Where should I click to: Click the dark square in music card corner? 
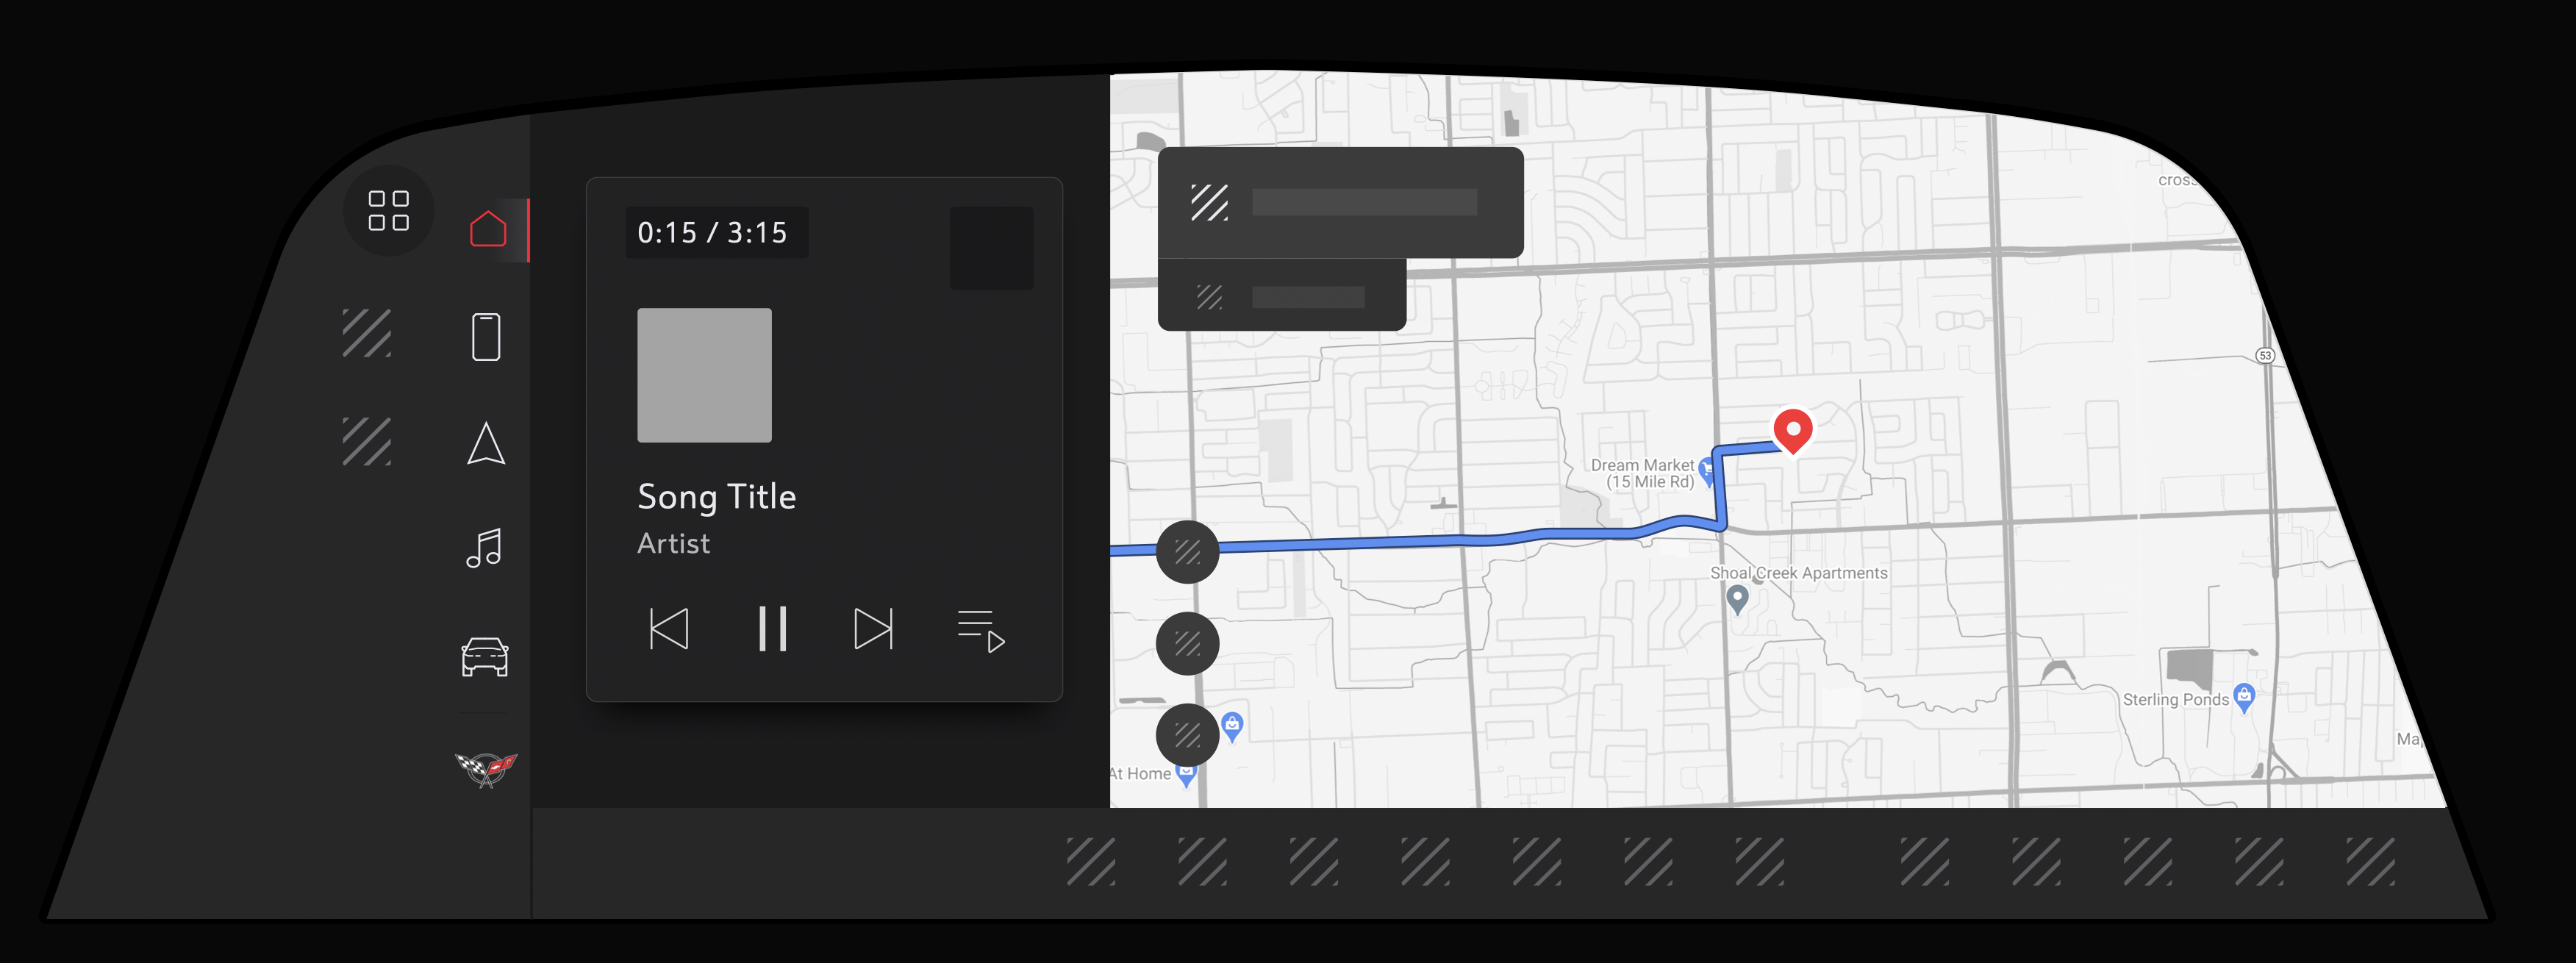tap(992, 248)
